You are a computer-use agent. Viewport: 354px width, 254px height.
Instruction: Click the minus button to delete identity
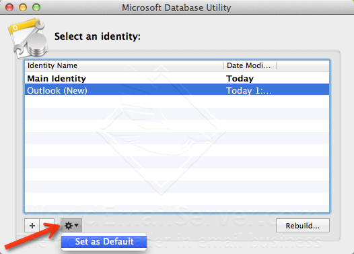pyautogui.click(x=47, y=225)
